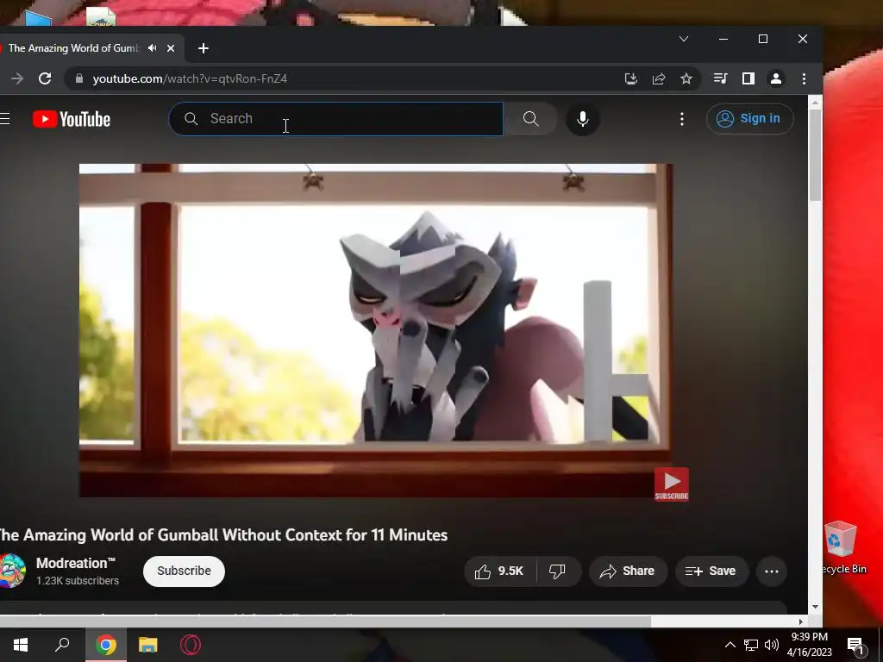The height and width of the screenshot is (662, 883).
Task: Launch Opera from the taskbar
Action: (191, 645)
